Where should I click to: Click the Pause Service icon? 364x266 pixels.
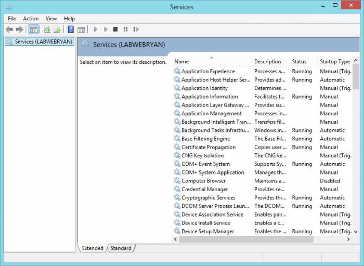126,29
